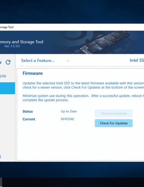Open the Select a Feature dropdown

coord(45,61)
